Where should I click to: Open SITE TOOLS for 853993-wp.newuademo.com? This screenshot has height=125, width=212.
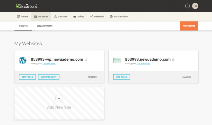[x=27, y=77]
